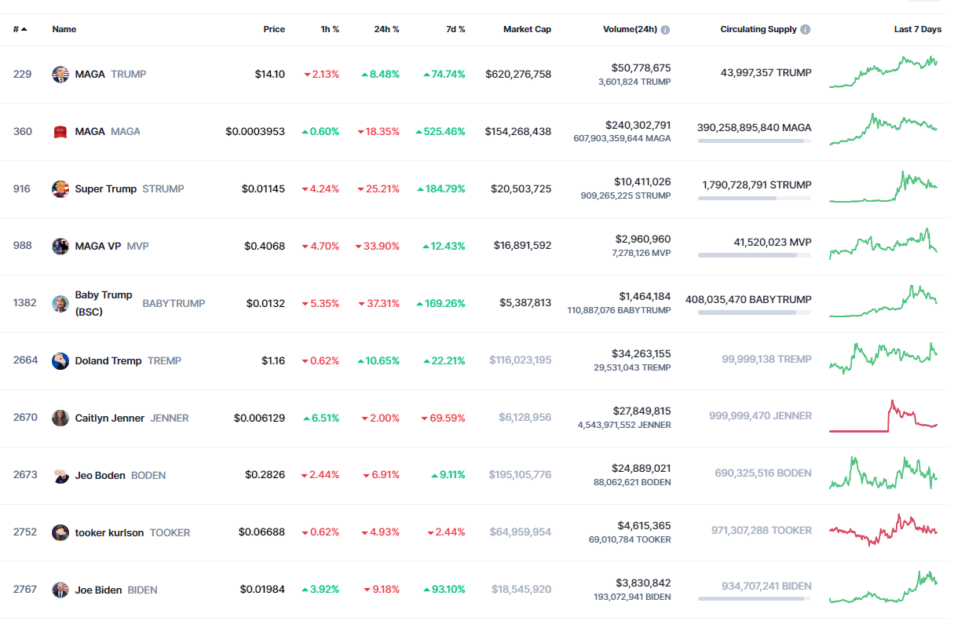Viewport: 965px width, 625px height.
Task: Open the Joe Biden BIDEN name link
Action: tap(116, 590)
